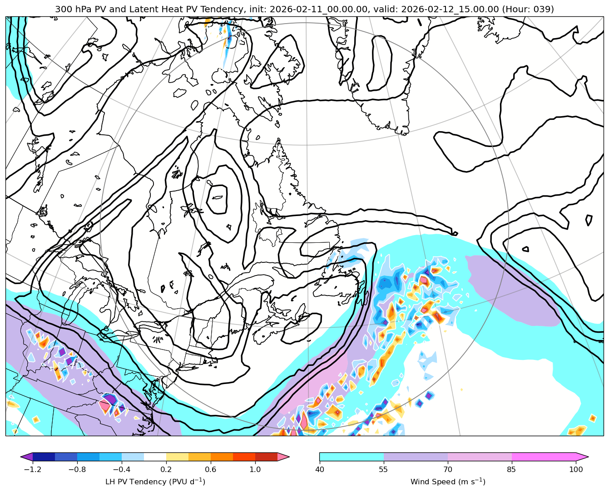Click the pink right arrow of PV colorbar

tap(283, 457)
